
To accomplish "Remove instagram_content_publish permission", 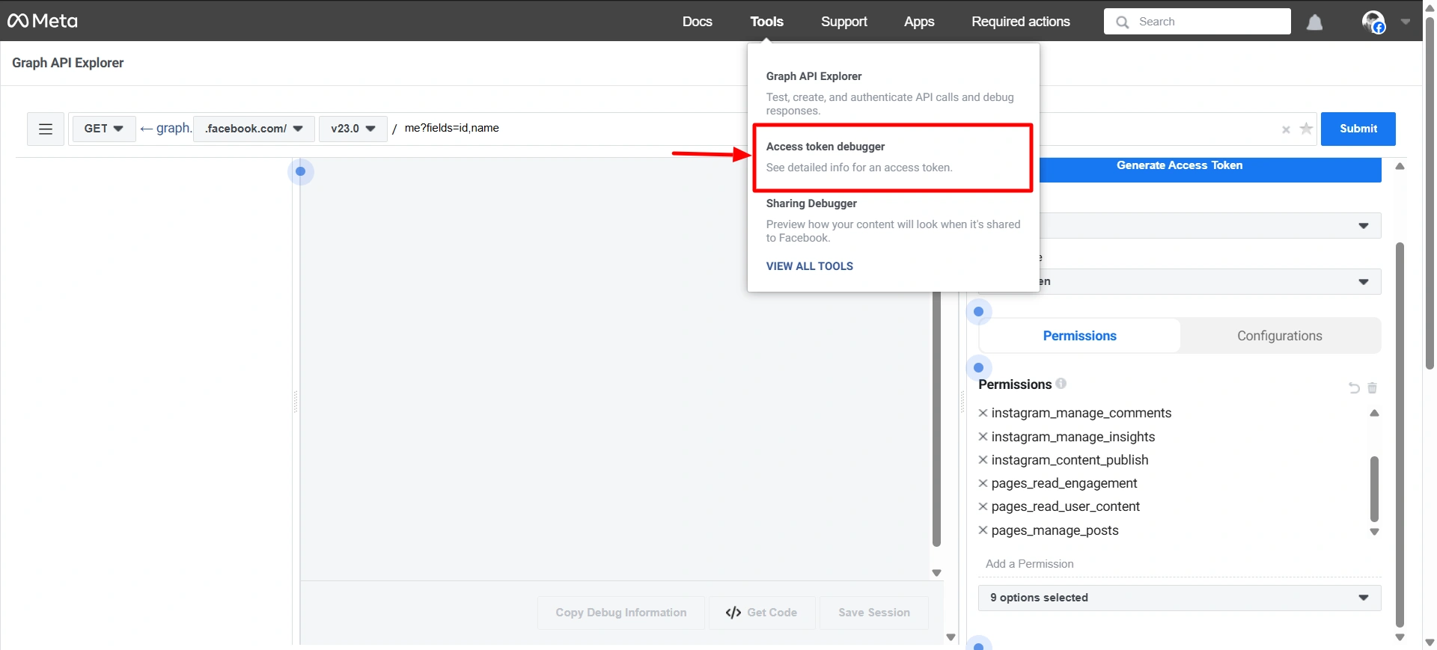I will pos(983,460).
